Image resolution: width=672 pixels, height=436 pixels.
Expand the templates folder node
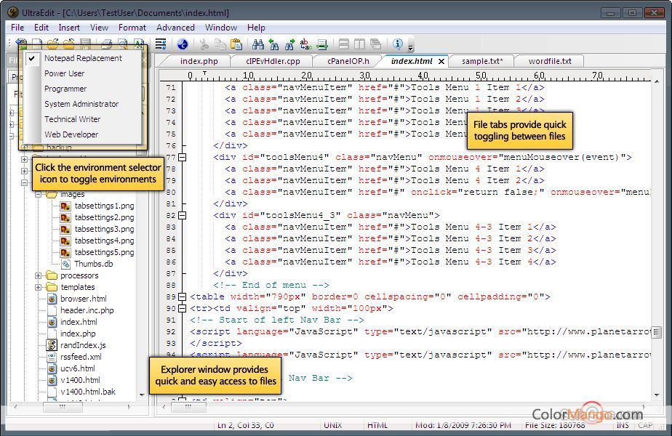point(38,287)
